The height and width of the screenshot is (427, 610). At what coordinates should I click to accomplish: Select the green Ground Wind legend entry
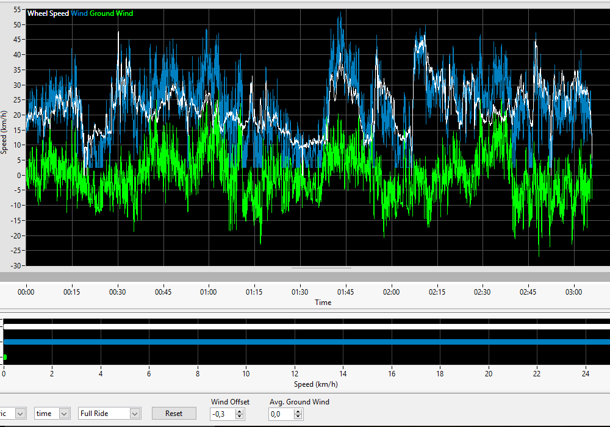coord(111,13)
